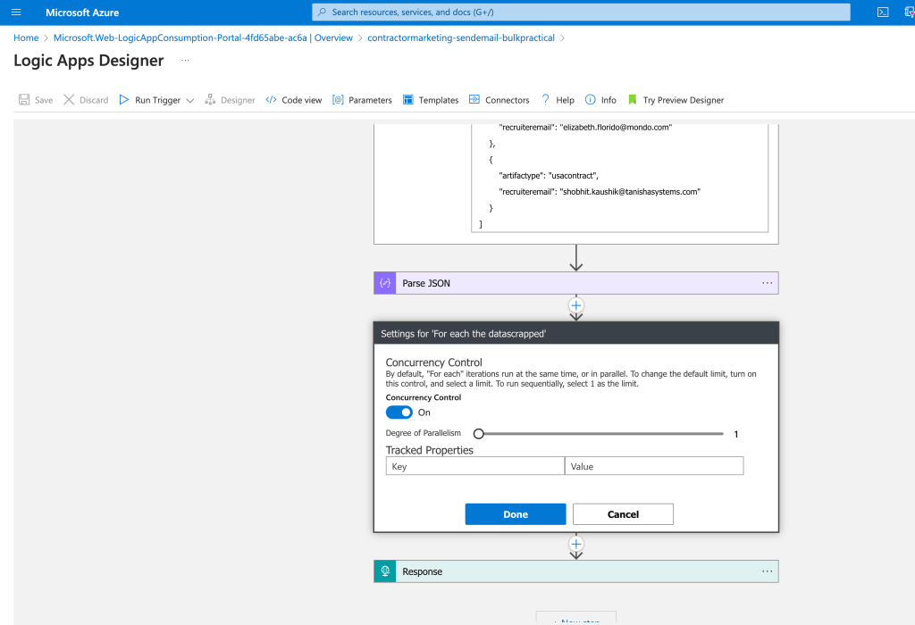Click the Templates icon
Image resolution: width=915 pixels, height=625 pixels.
(407, 100)
